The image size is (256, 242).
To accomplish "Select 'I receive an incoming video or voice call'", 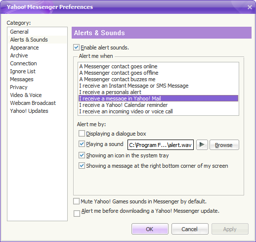I will (158, 111).
